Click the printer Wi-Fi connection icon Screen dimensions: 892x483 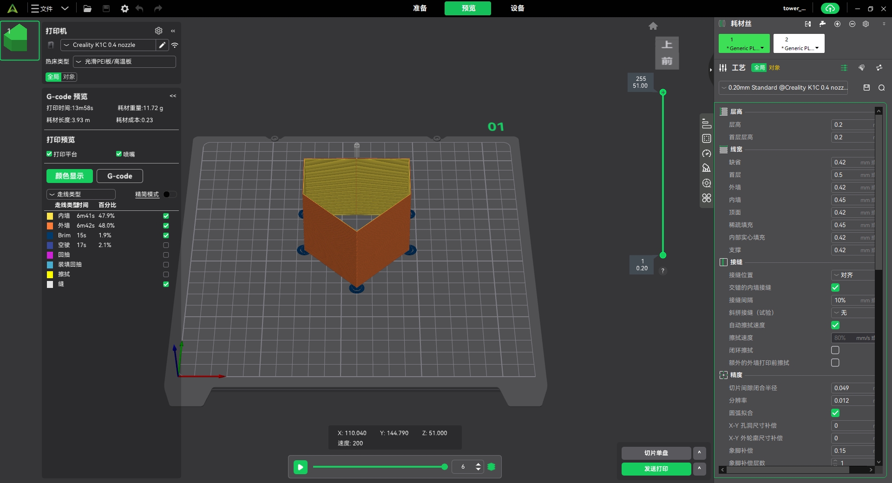[175, 45]
